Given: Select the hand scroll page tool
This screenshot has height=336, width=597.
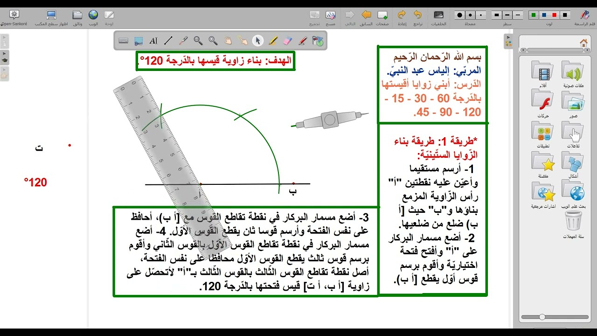Looking at the screenshot, I should (228, 41).
